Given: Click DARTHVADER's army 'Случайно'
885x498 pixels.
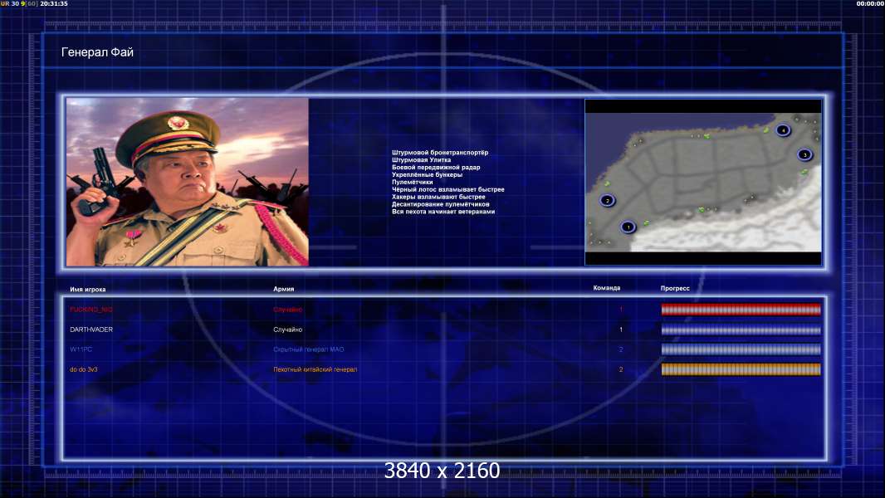Looking at the screenshot, I should click(287, 330).
